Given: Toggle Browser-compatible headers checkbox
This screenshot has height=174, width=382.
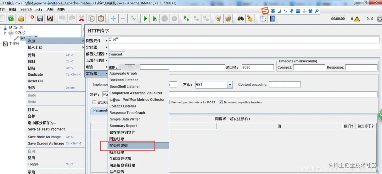Looking at the screenshot, I should click(x=221, y=102).
